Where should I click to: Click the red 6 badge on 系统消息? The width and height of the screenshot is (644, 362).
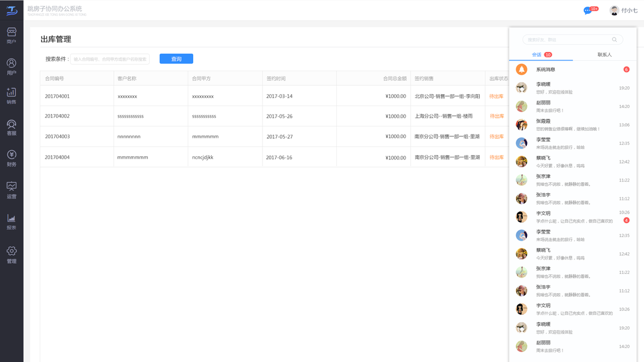point(626,69)
